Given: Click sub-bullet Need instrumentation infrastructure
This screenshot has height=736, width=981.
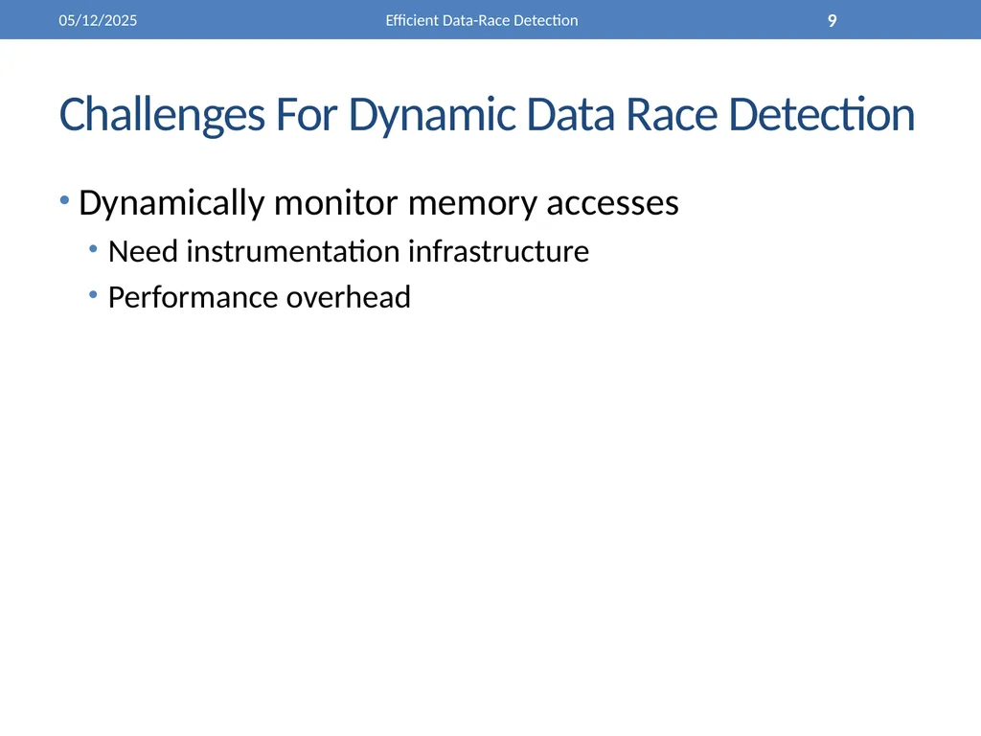Looking at the screenshot, I should (x=349, y=252).
